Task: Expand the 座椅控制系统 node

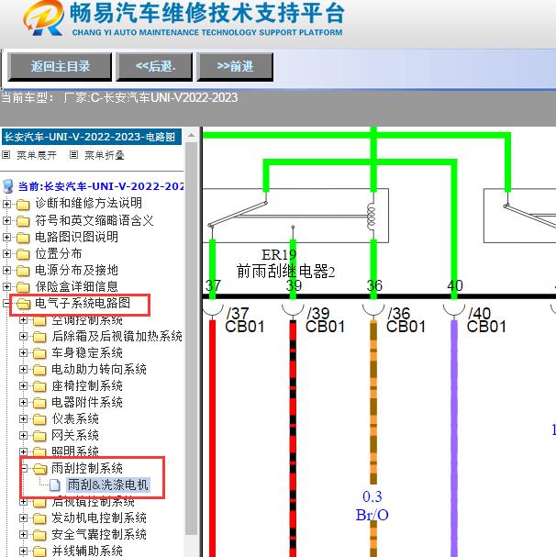Action: [23, 386]
